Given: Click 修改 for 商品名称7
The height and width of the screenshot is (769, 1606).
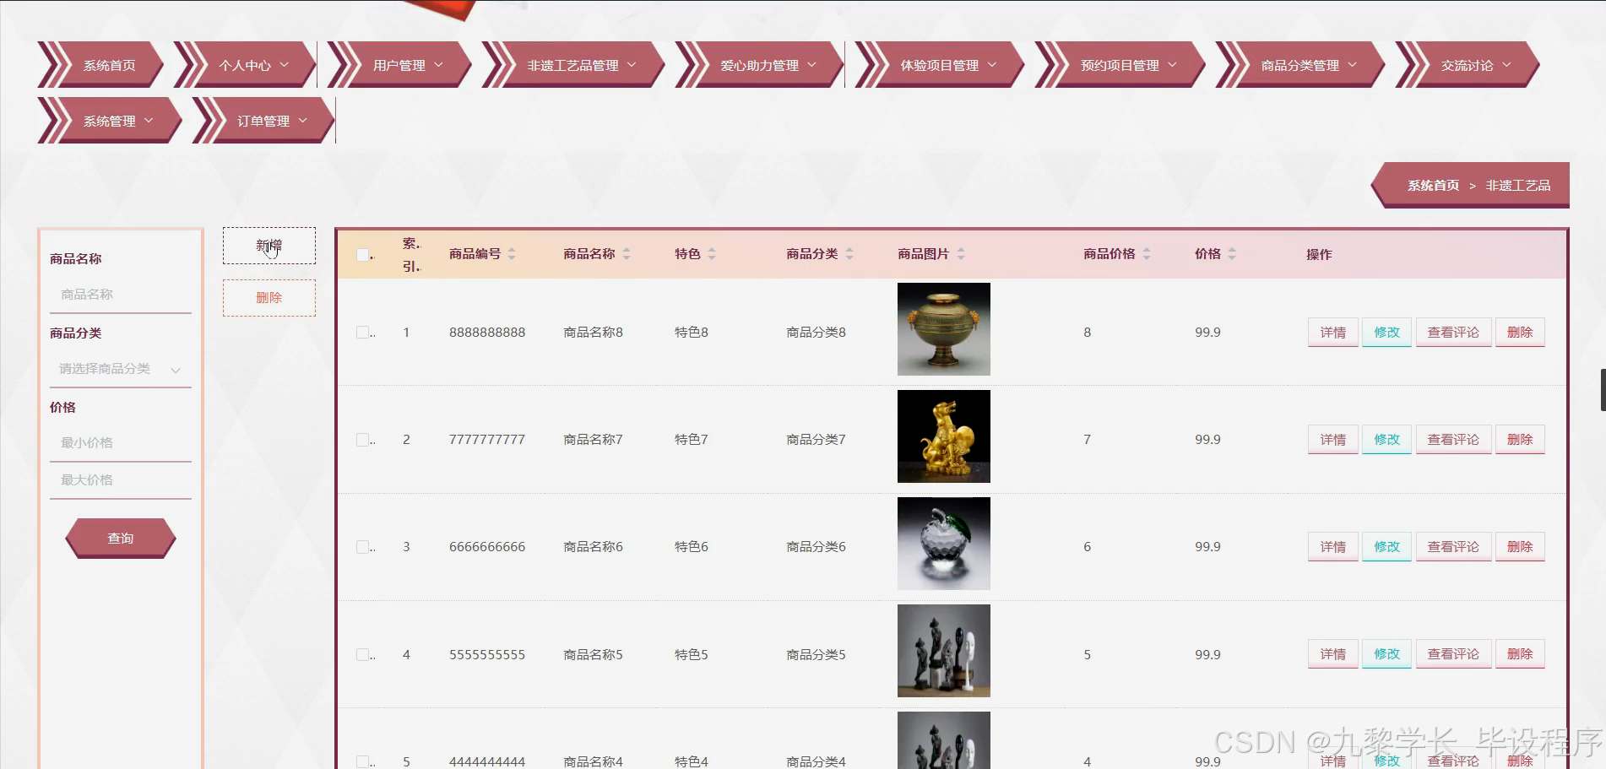Looking at the screenshot, I should 1386,440.
